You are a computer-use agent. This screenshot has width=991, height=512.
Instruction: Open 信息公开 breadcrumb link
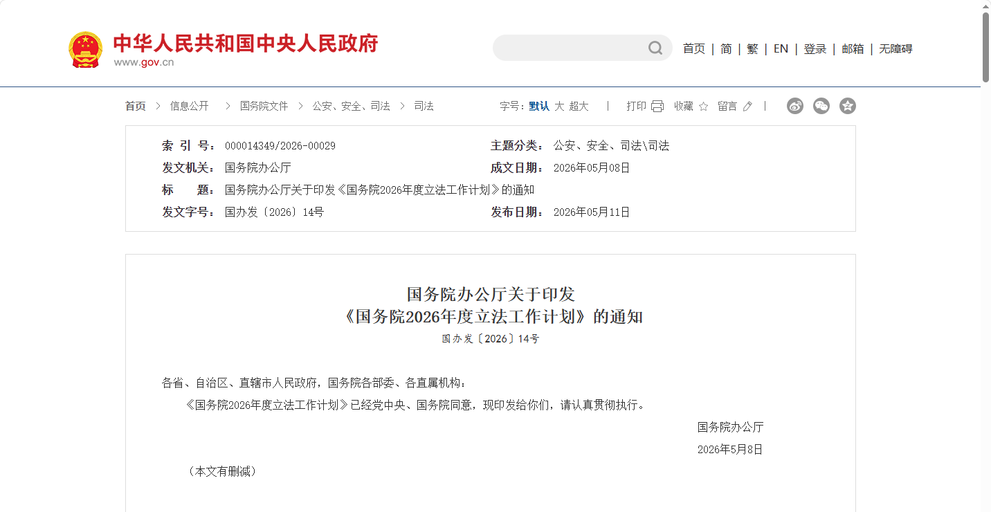tap(190, 106)
